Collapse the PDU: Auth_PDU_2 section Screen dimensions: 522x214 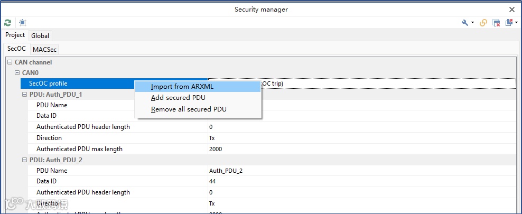[24, 160]
